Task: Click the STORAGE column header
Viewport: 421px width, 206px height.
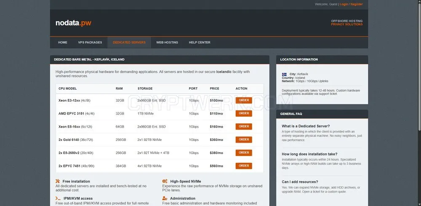Action: tap(145, 89)
